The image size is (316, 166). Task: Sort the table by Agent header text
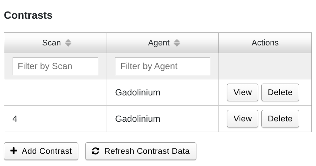pyautogui.click(x=159, y=43)
